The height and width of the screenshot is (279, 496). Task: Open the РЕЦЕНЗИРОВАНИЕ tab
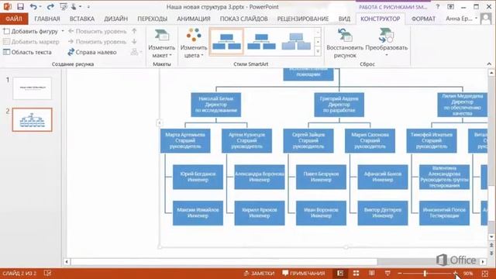pos(303,19)
